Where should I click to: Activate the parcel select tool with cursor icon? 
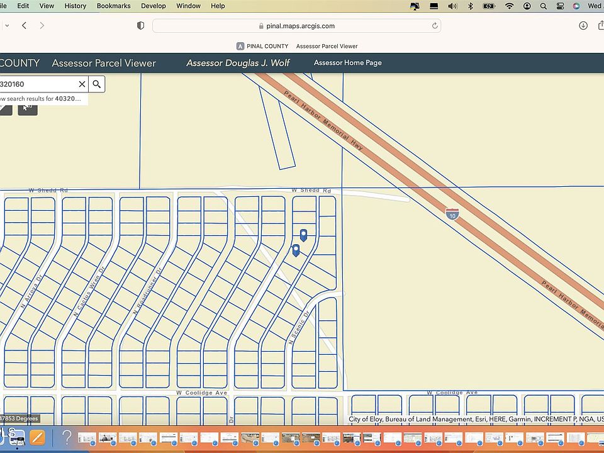(28, 108)
